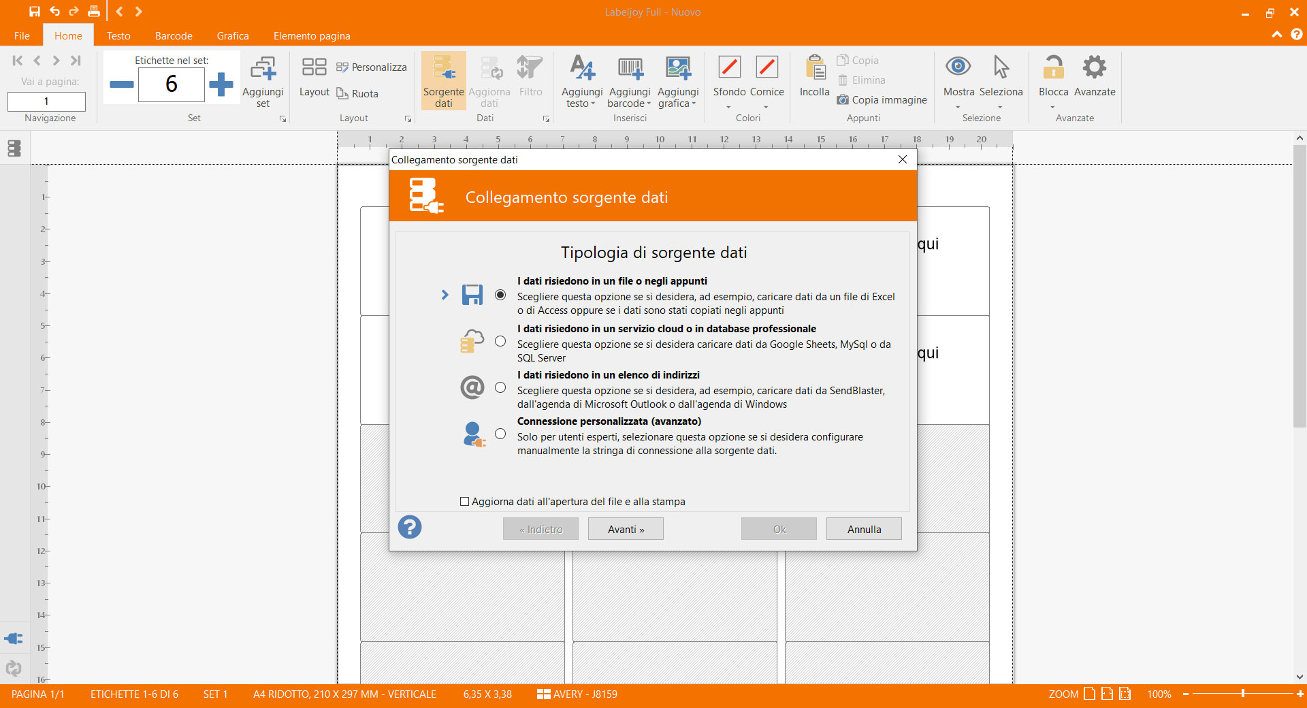Viewport: 1307px width, 708px height.
Task: Adjust the zoom slider handle
Action: (1243, 694)
